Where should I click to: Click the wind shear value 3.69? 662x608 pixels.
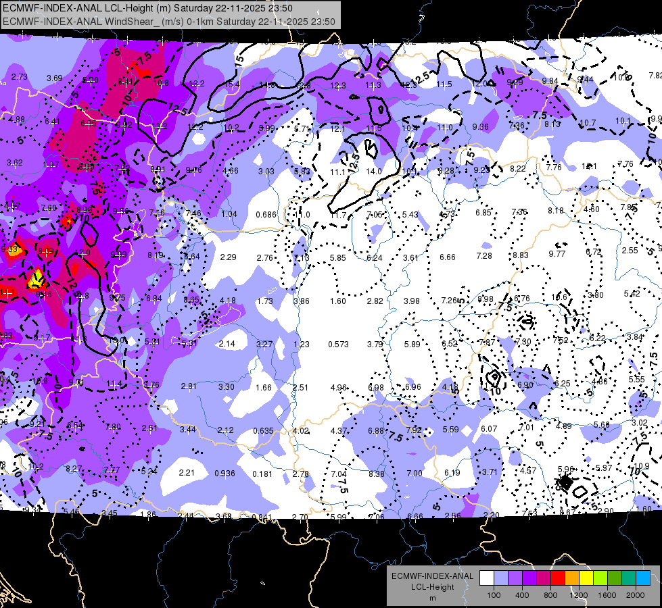(55, 78)
